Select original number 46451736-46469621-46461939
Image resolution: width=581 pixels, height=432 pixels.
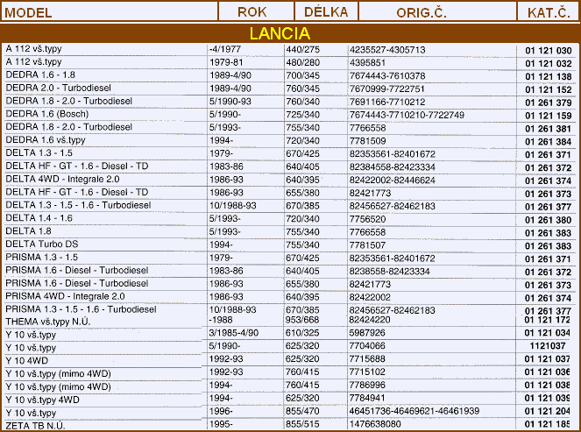pos(414,411)
